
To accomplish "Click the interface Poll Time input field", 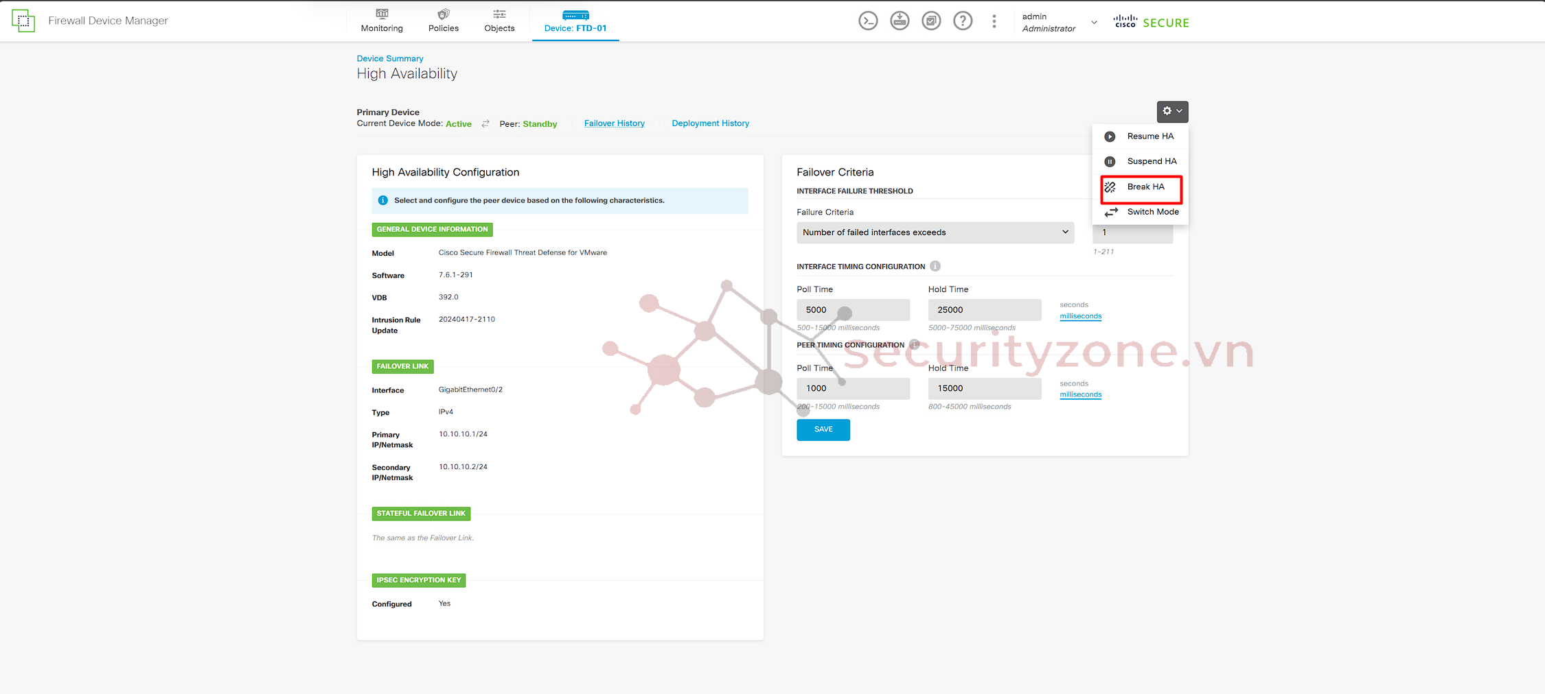I will click(x=853, y=310).
